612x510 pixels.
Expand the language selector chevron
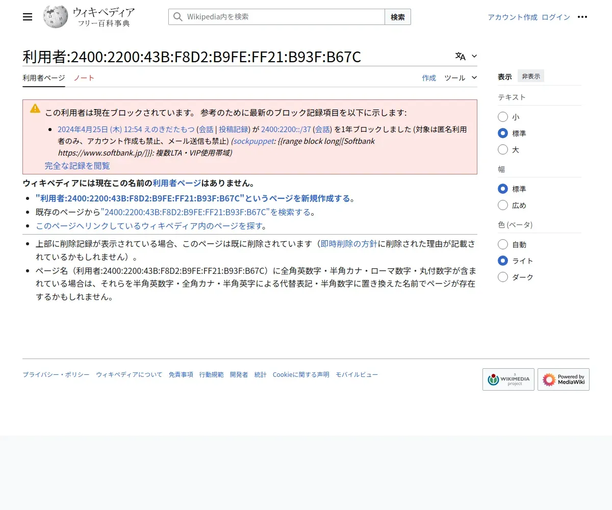(474, 56)
